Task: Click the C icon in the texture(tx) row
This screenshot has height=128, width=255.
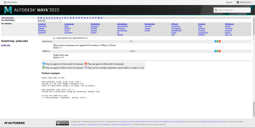Action: click(x=215, y=41)
